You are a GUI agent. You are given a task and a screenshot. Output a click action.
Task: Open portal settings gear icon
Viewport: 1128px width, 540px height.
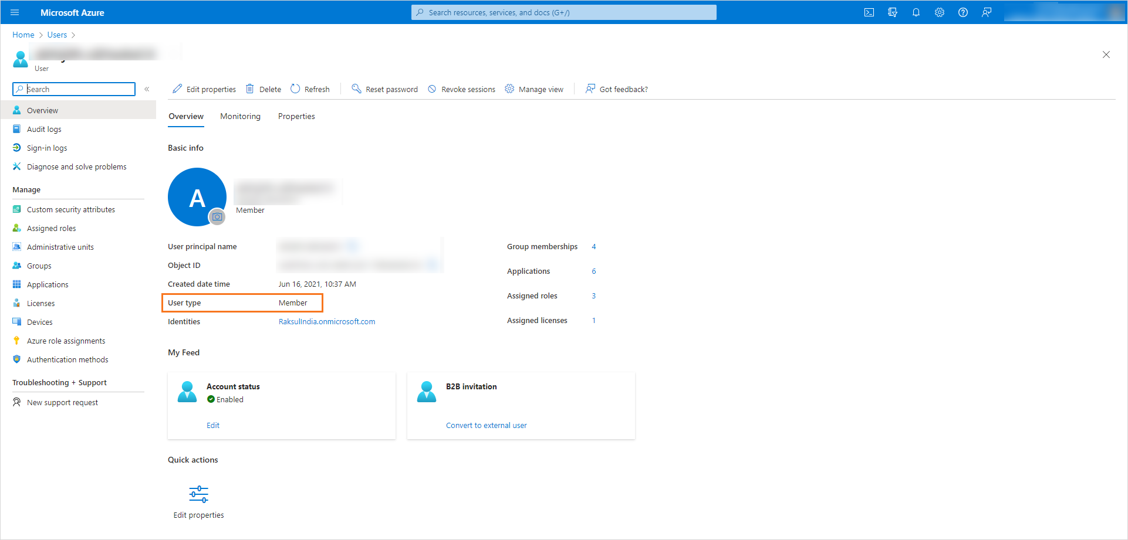point(940,12)
